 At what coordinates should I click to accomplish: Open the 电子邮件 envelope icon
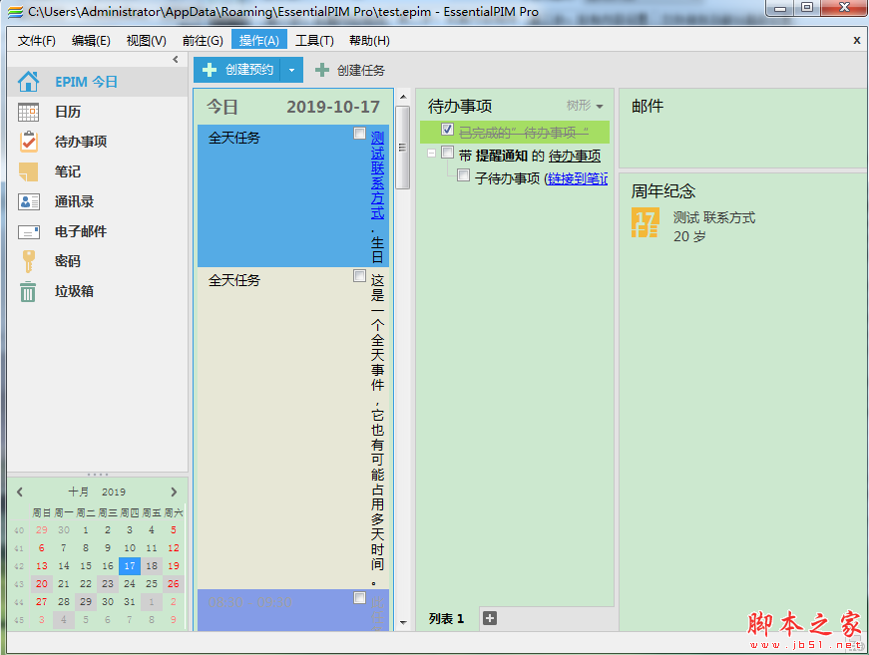pyautogui.click(x=28, y=231)
